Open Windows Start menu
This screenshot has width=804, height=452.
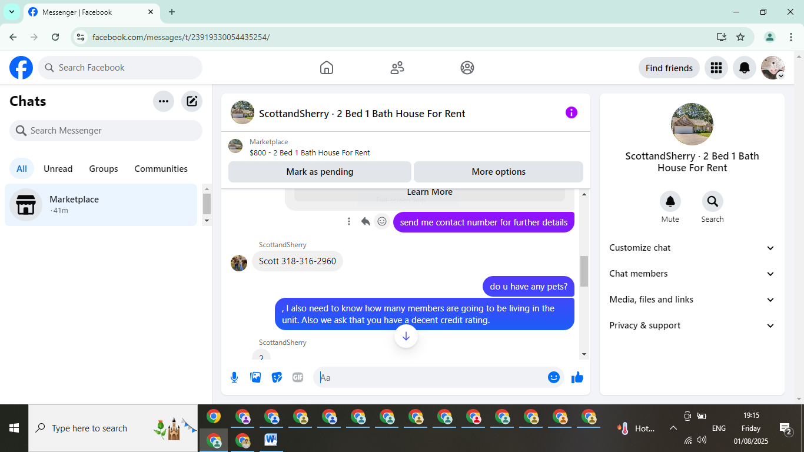point(14,428)
